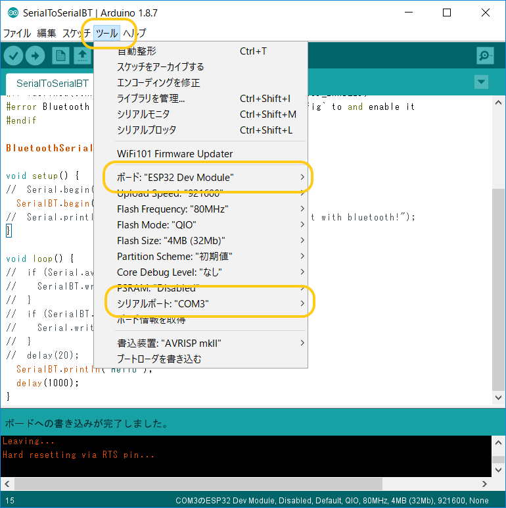Click 'Hard resetting via RTS pin...' console line

79,455
